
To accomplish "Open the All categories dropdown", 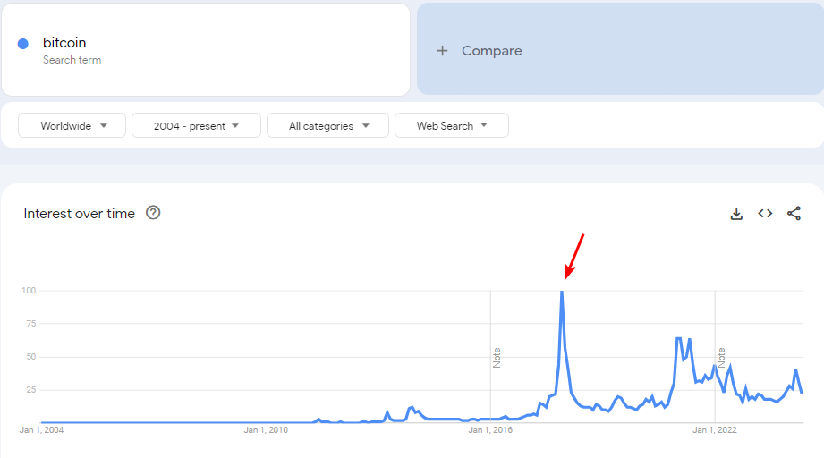I will point(327,126).
